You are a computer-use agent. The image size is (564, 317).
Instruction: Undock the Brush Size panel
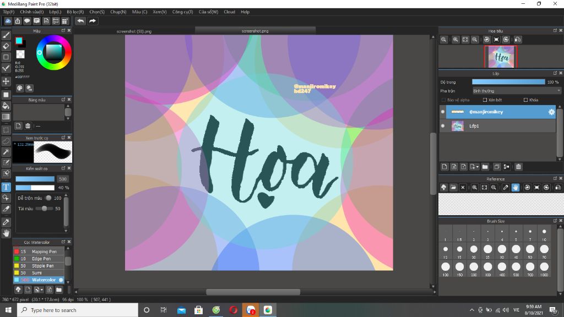pos(555,221)
